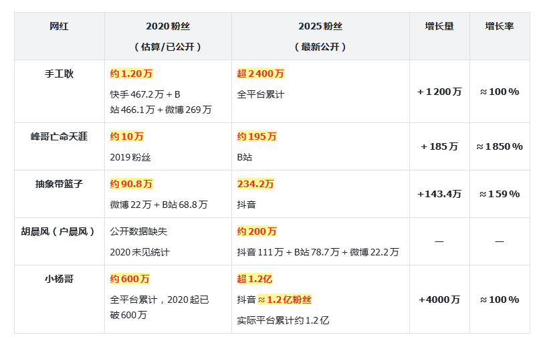This screenshot has height=341, width=537.
Task: Select the +143.4万 growth cell
Action: pos(439,194)
